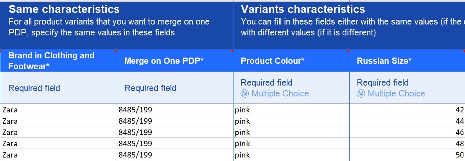
Task: Select the last visible Zara brand cell
Action: [59, 155]
